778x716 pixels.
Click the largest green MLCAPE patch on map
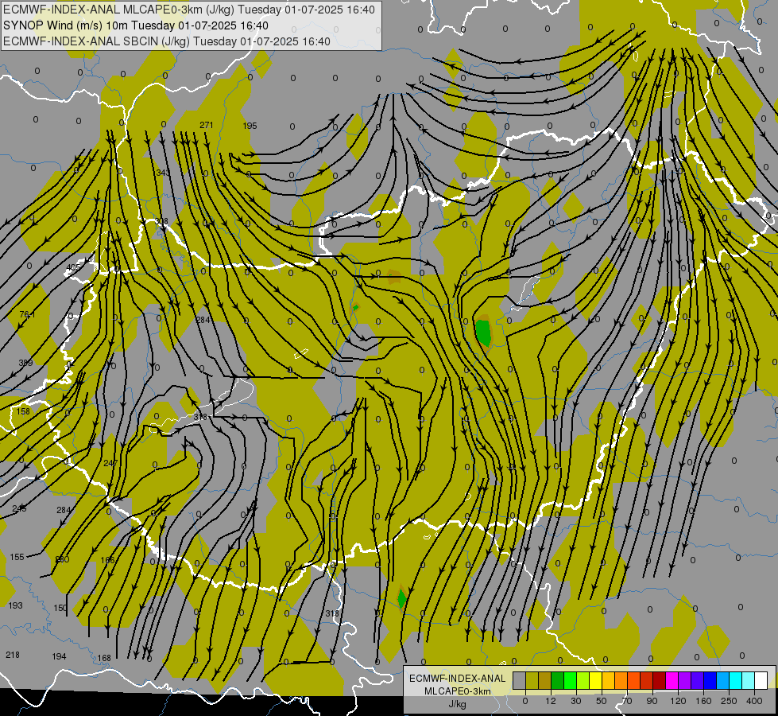[x=483, y=333]
